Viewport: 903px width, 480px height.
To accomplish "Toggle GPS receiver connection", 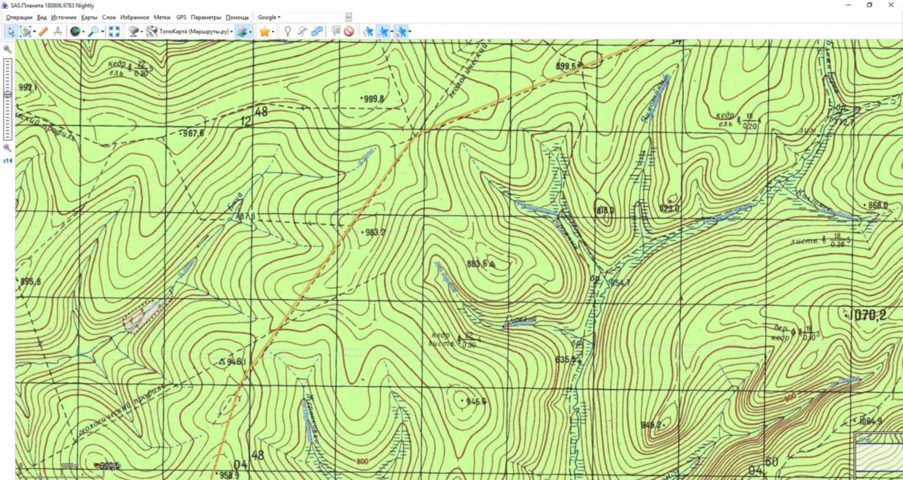I will (368, 31).
